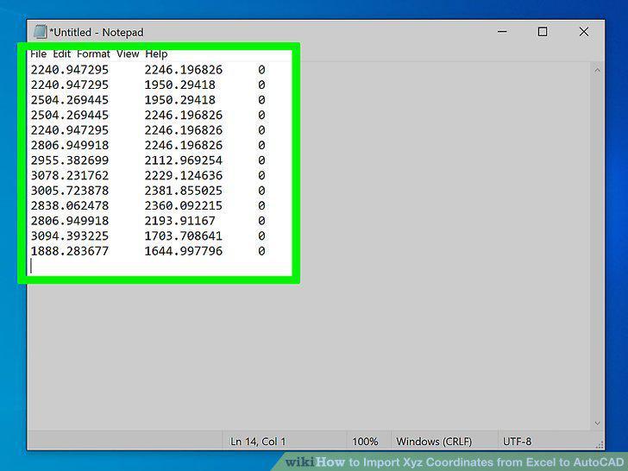Click the UTF-8 encoding status entry
This screenshot has height=471, width=628.
tap(517, 442)
